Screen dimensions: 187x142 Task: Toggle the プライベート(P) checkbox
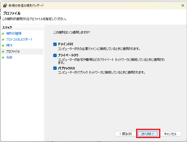coord(55,55)
